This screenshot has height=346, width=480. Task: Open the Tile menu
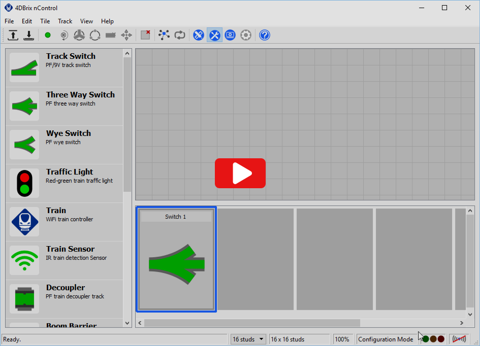(x=45, y=21)
